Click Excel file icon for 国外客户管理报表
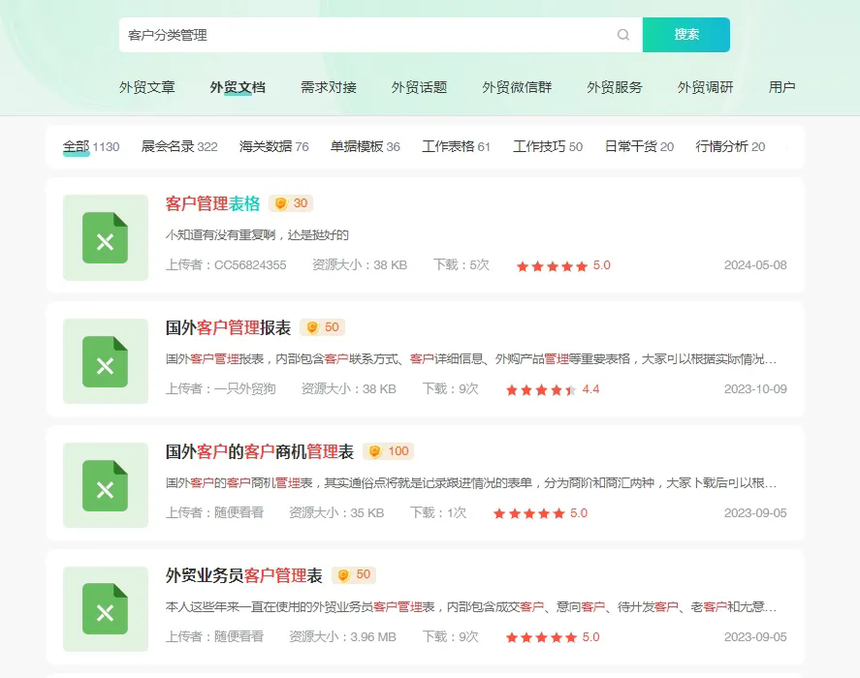The image size is (860, 678). [106, 361]
